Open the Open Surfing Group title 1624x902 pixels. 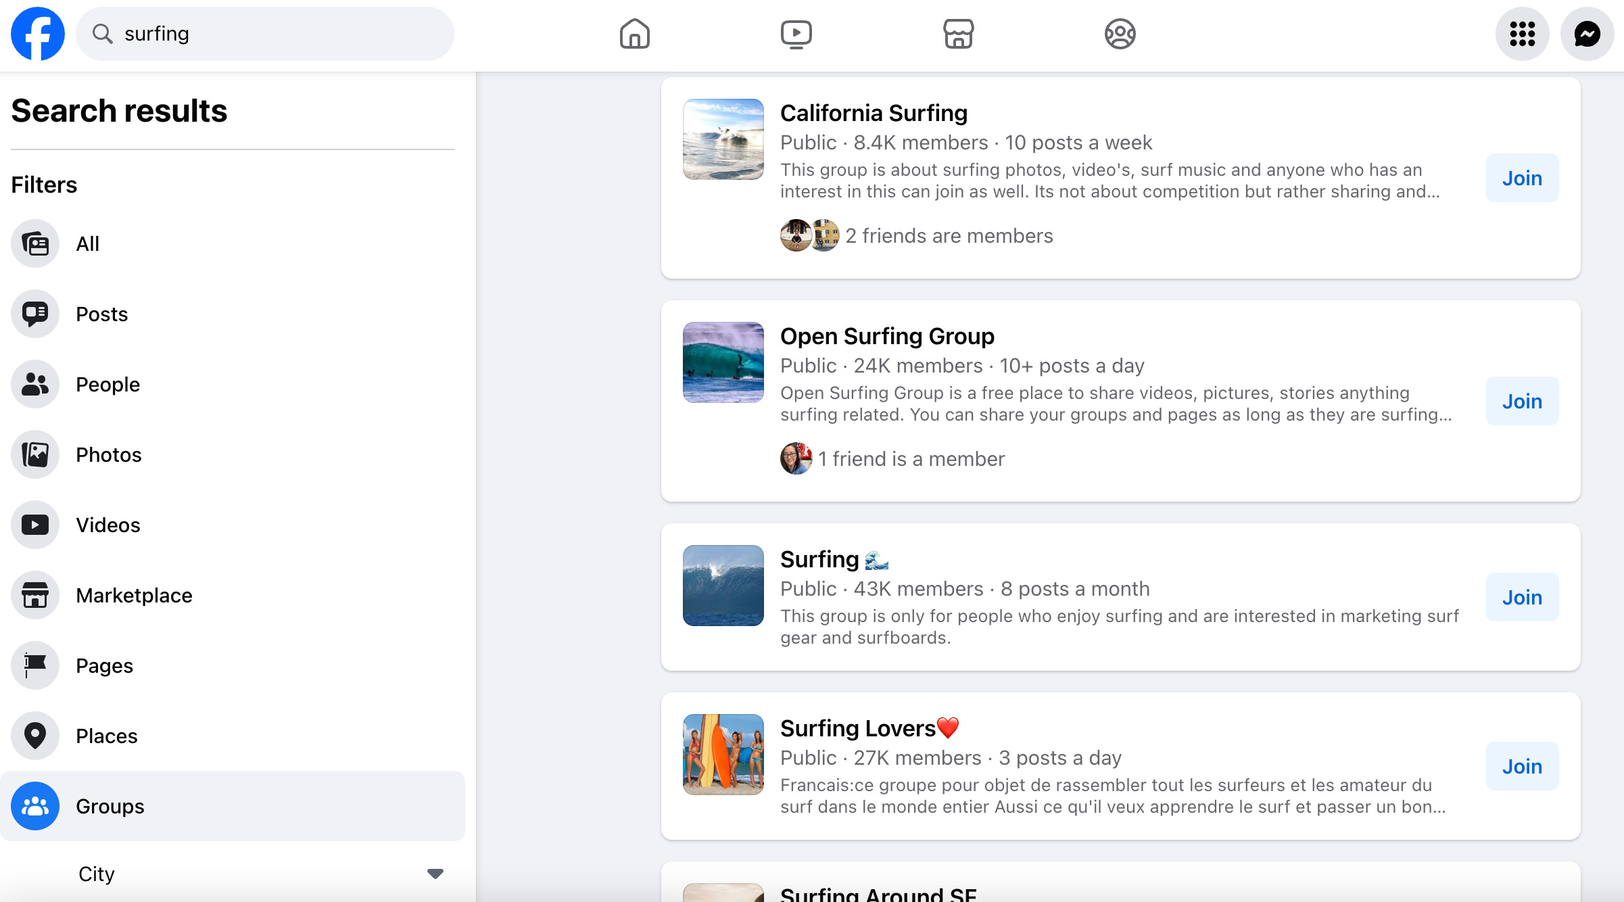[887, 336]
